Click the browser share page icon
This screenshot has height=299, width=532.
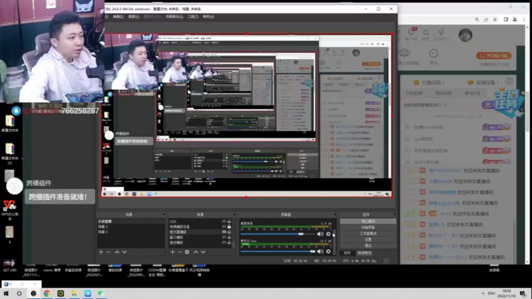click(486, 20)
